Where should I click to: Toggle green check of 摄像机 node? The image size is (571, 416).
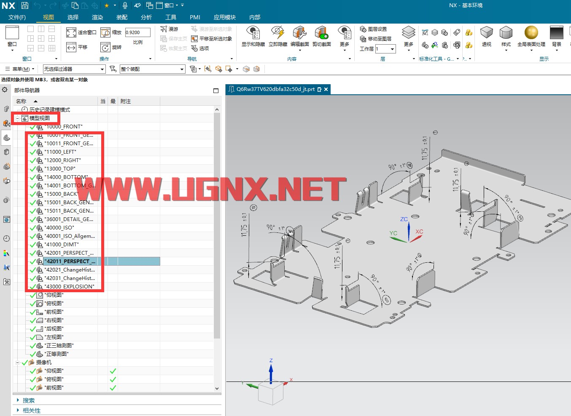pyautogui.click(x=24, y=363)
